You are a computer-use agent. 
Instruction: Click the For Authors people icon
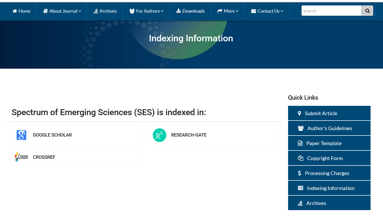tap(132, 11)
